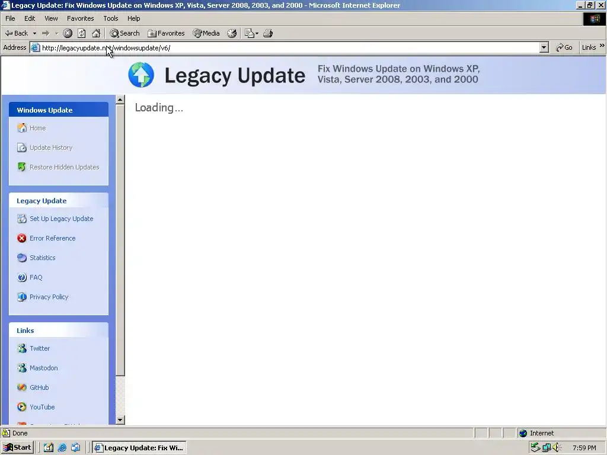The width and height of the screenshot is (607, 455).
Task: Open the Privacy Policy link
Action: pyautogui.click(x=49, y=297)
